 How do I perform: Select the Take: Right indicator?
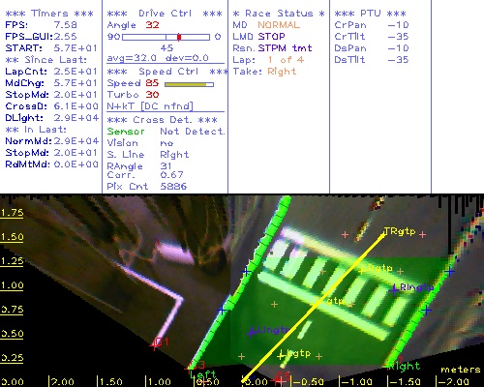pos(264,72)
